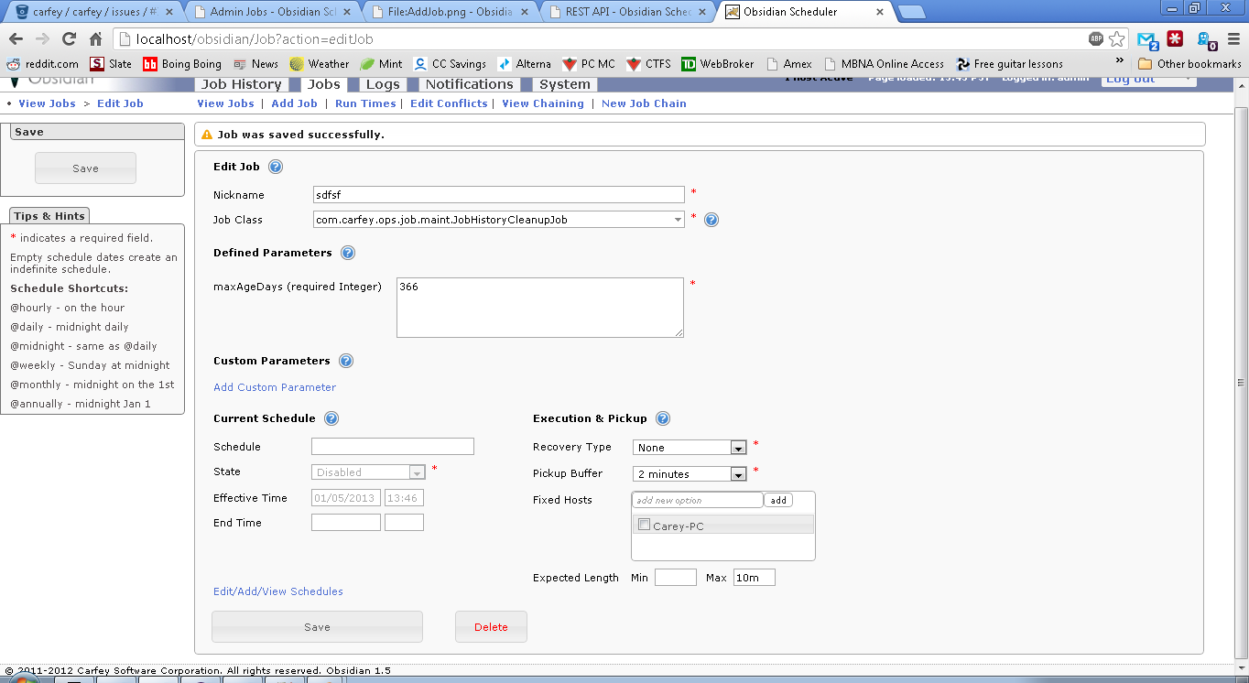Viewport: 1249px width, 683px height.
Task: Bookmark page with star icon
Action: [1117, 39]
